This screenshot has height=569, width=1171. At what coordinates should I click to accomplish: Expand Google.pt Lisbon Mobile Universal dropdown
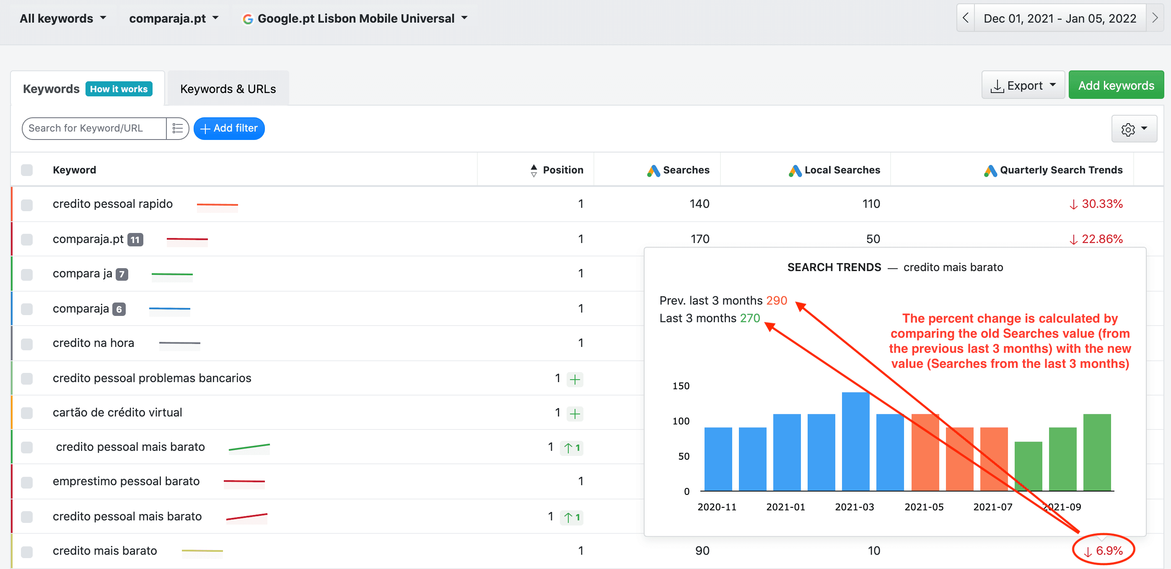pyautogui.click(x=355, y=18)
